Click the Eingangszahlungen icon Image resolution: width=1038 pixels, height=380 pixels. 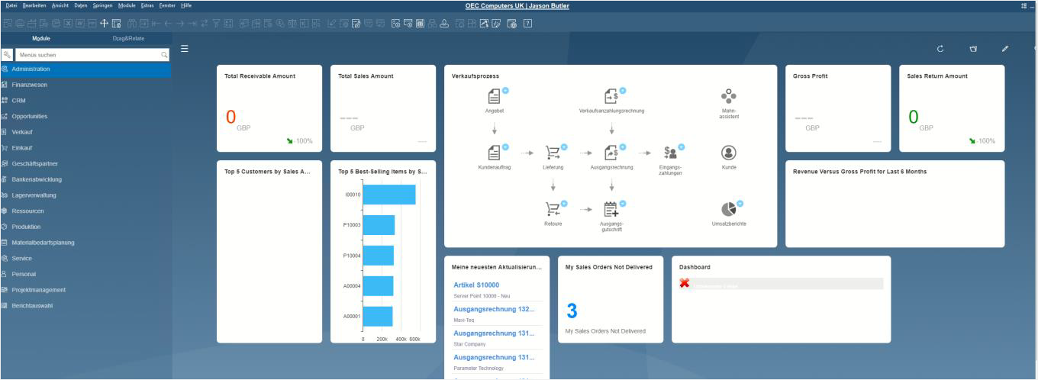(671, 153)
